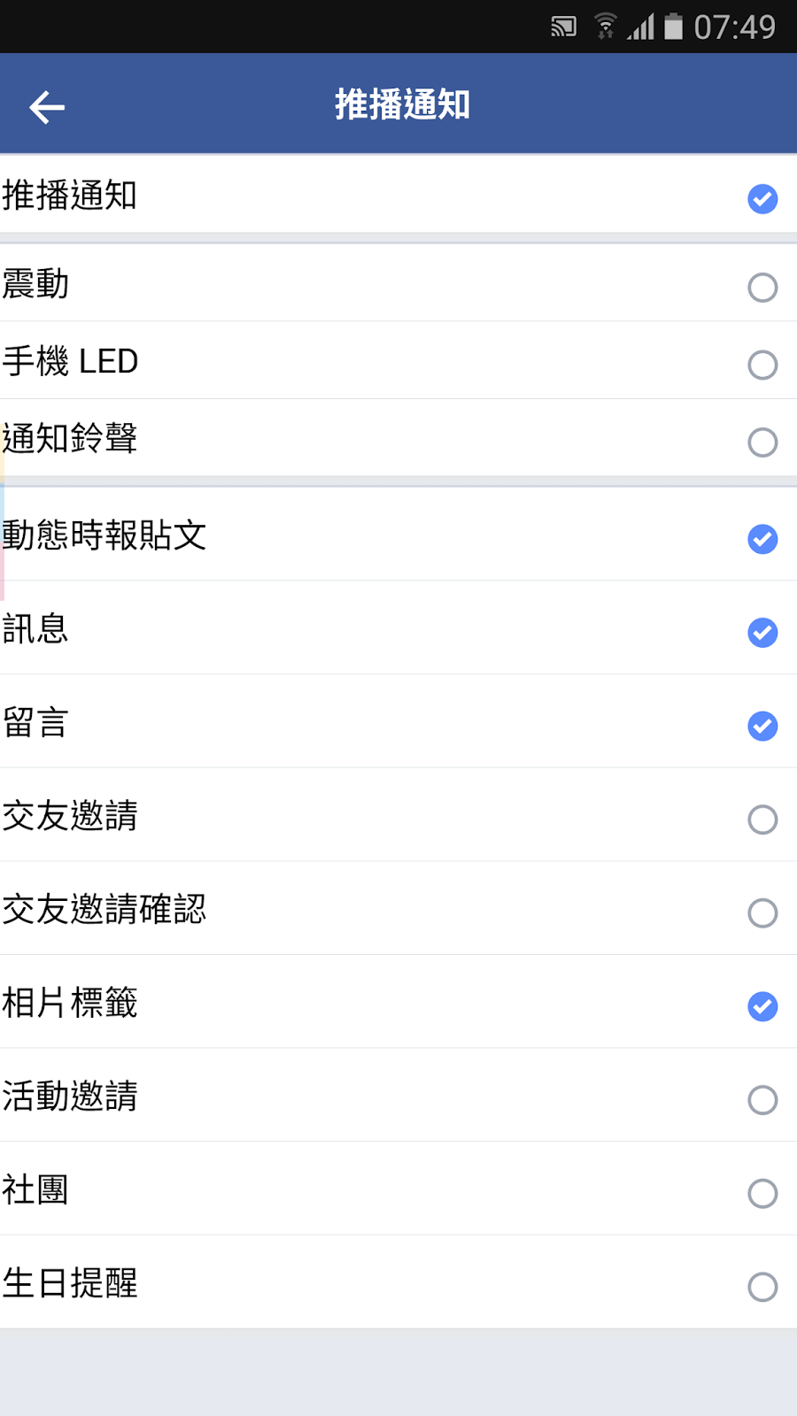Tap the 推播通知 header title
The image size is (797, 1416).
(x=402, y=105)
